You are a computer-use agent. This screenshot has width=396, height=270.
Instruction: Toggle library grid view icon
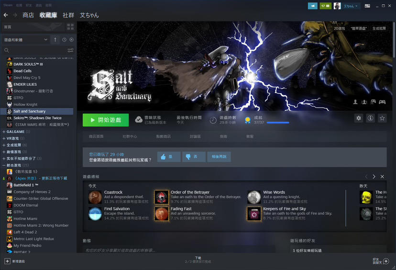70,27
